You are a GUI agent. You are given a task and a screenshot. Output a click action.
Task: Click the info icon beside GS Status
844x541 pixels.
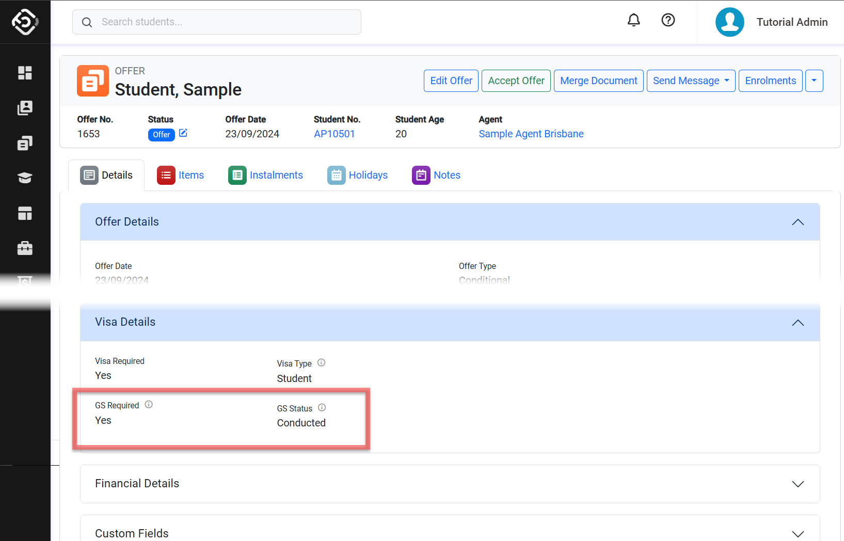(322, 407)
